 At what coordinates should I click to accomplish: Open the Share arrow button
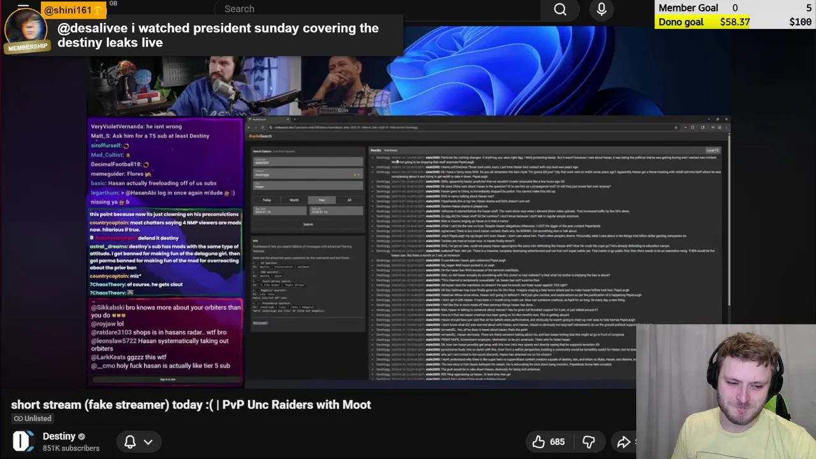tap(623, 441)
